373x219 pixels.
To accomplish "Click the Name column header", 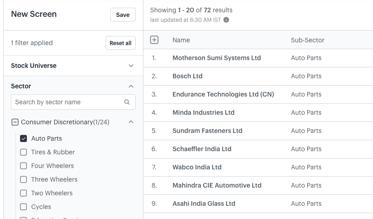I will pyautogui.click(x=181, y=40).
